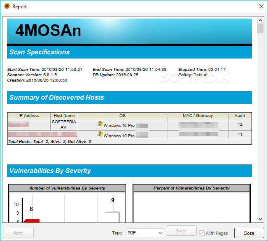Click the OS column header
The height and width of the screenshot is (241, 268).
(123, 116)
